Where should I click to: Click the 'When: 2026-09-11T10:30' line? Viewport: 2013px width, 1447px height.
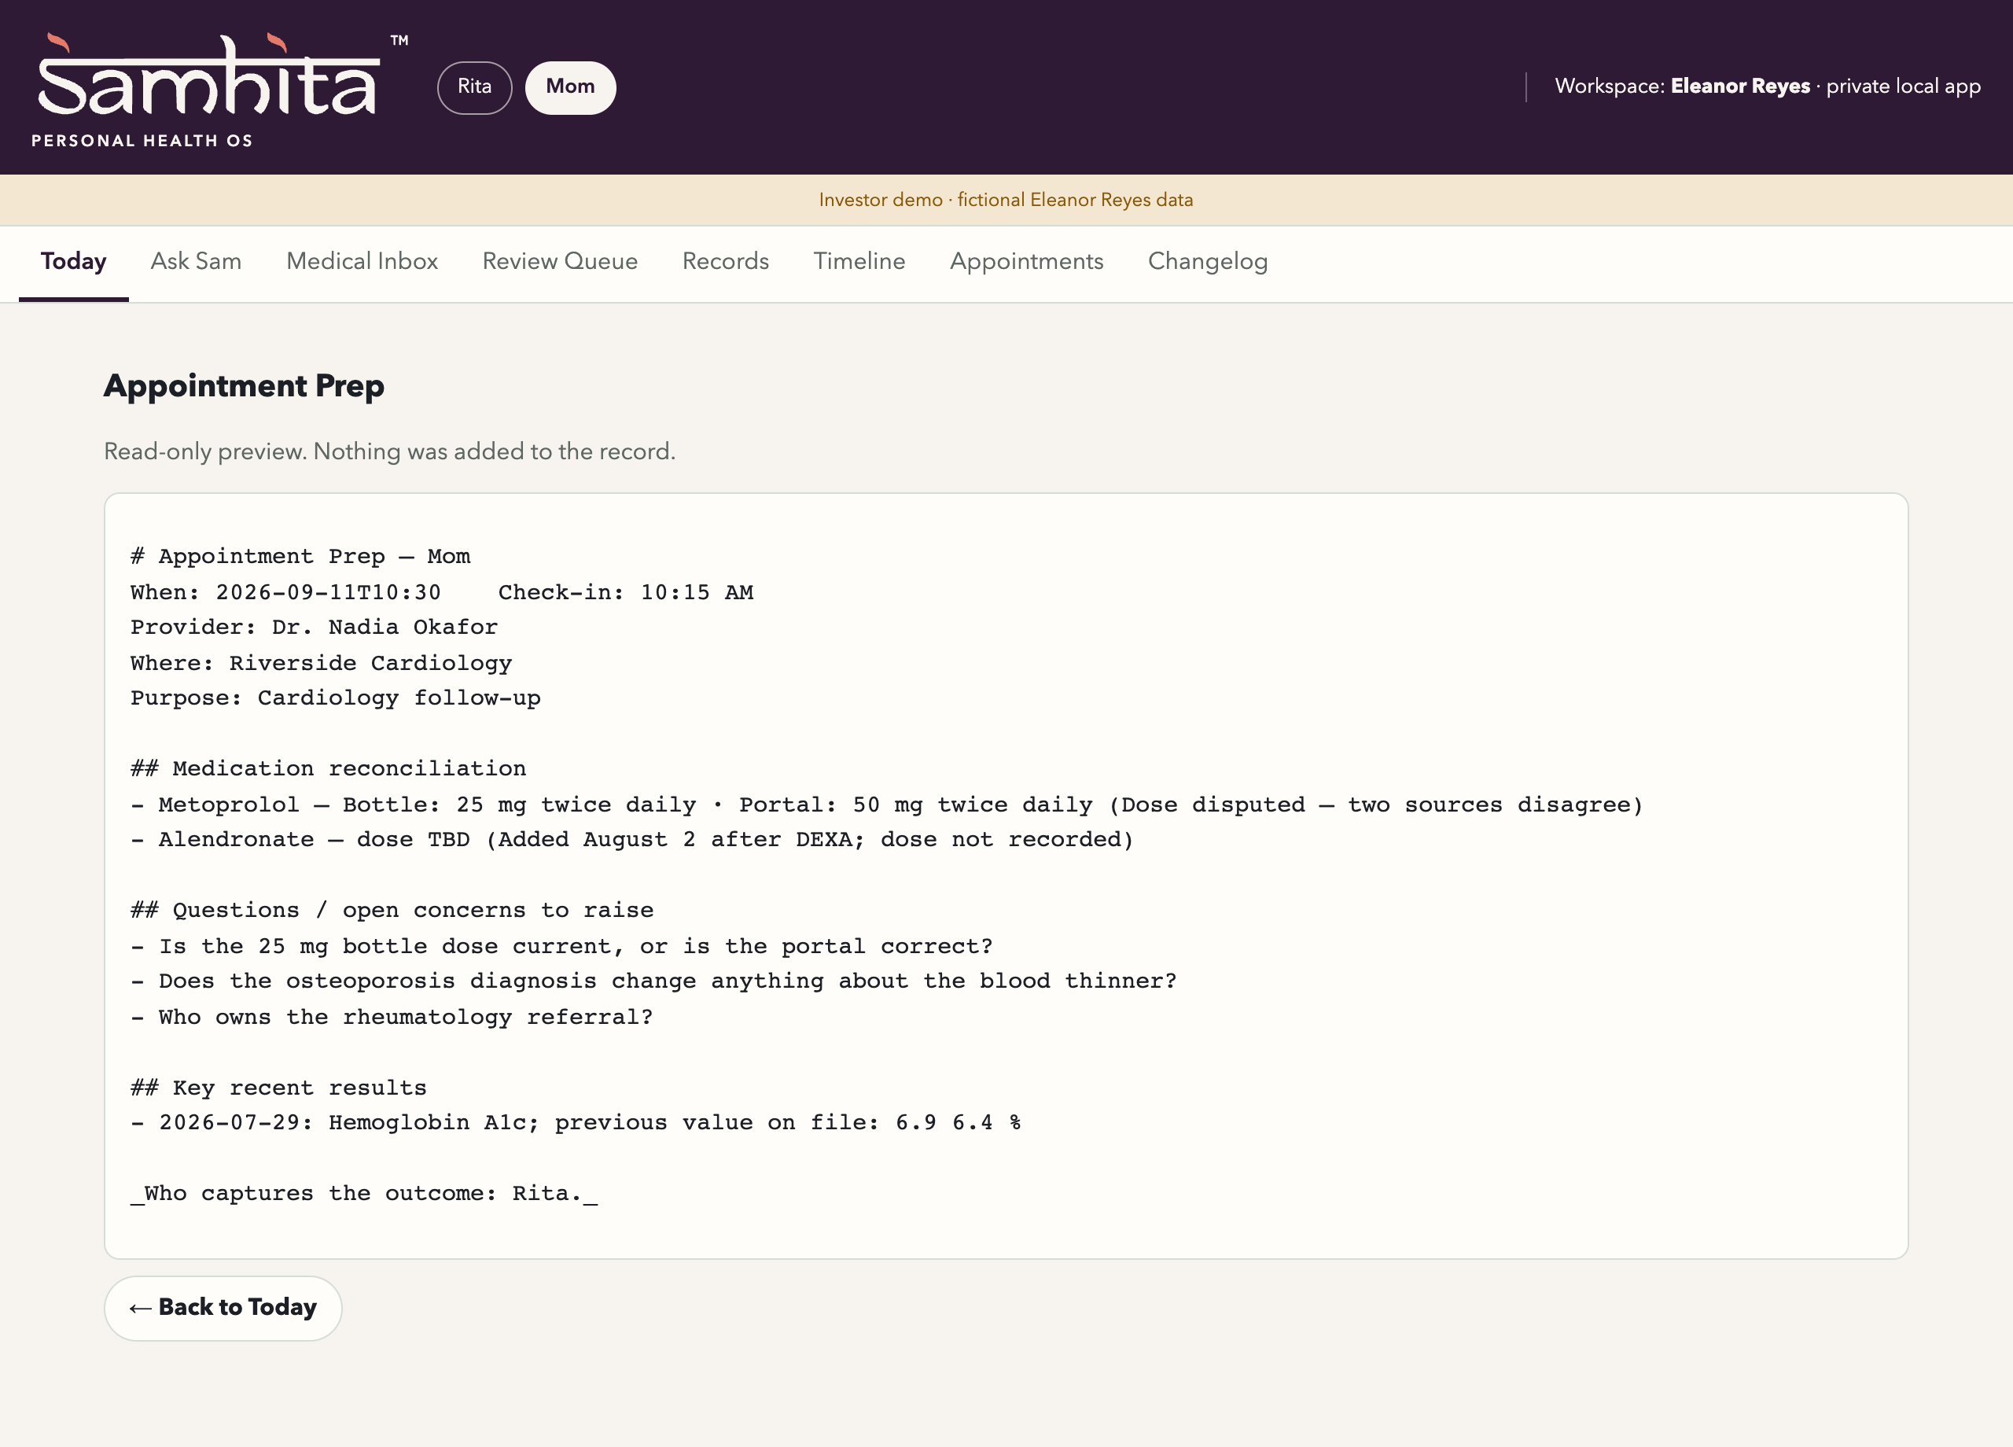point(285,592)
